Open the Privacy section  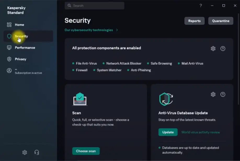coord(20,59)
